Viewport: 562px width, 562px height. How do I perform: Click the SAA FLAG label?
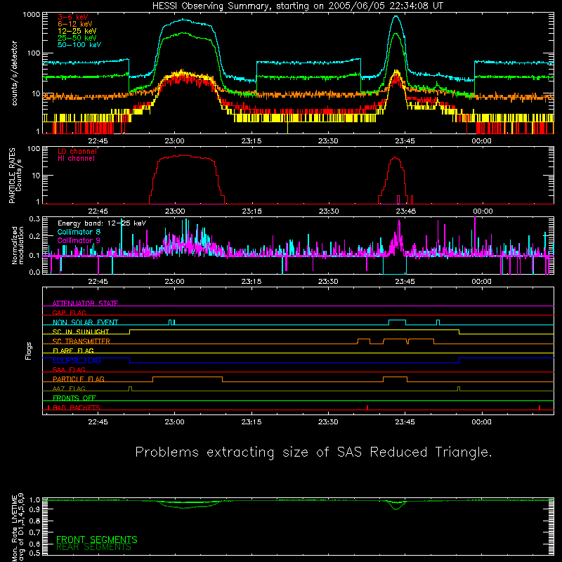[69, 370]
